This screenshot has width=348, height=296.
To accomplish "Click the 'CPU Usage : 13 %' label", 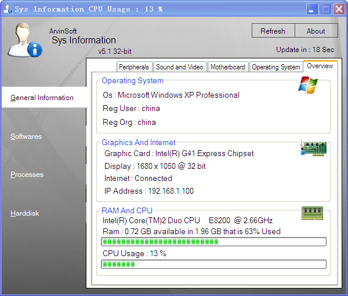I will [x=135, y=254].
